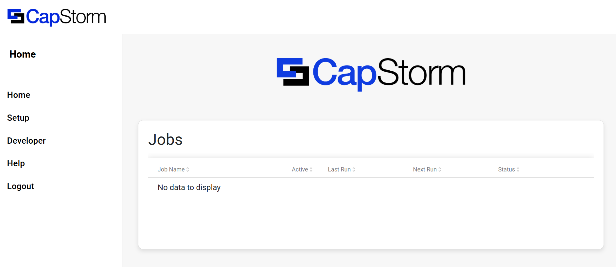Screen dimensions: 616x267
Task: Click the "No data to display" message
Action: point(189,187)
